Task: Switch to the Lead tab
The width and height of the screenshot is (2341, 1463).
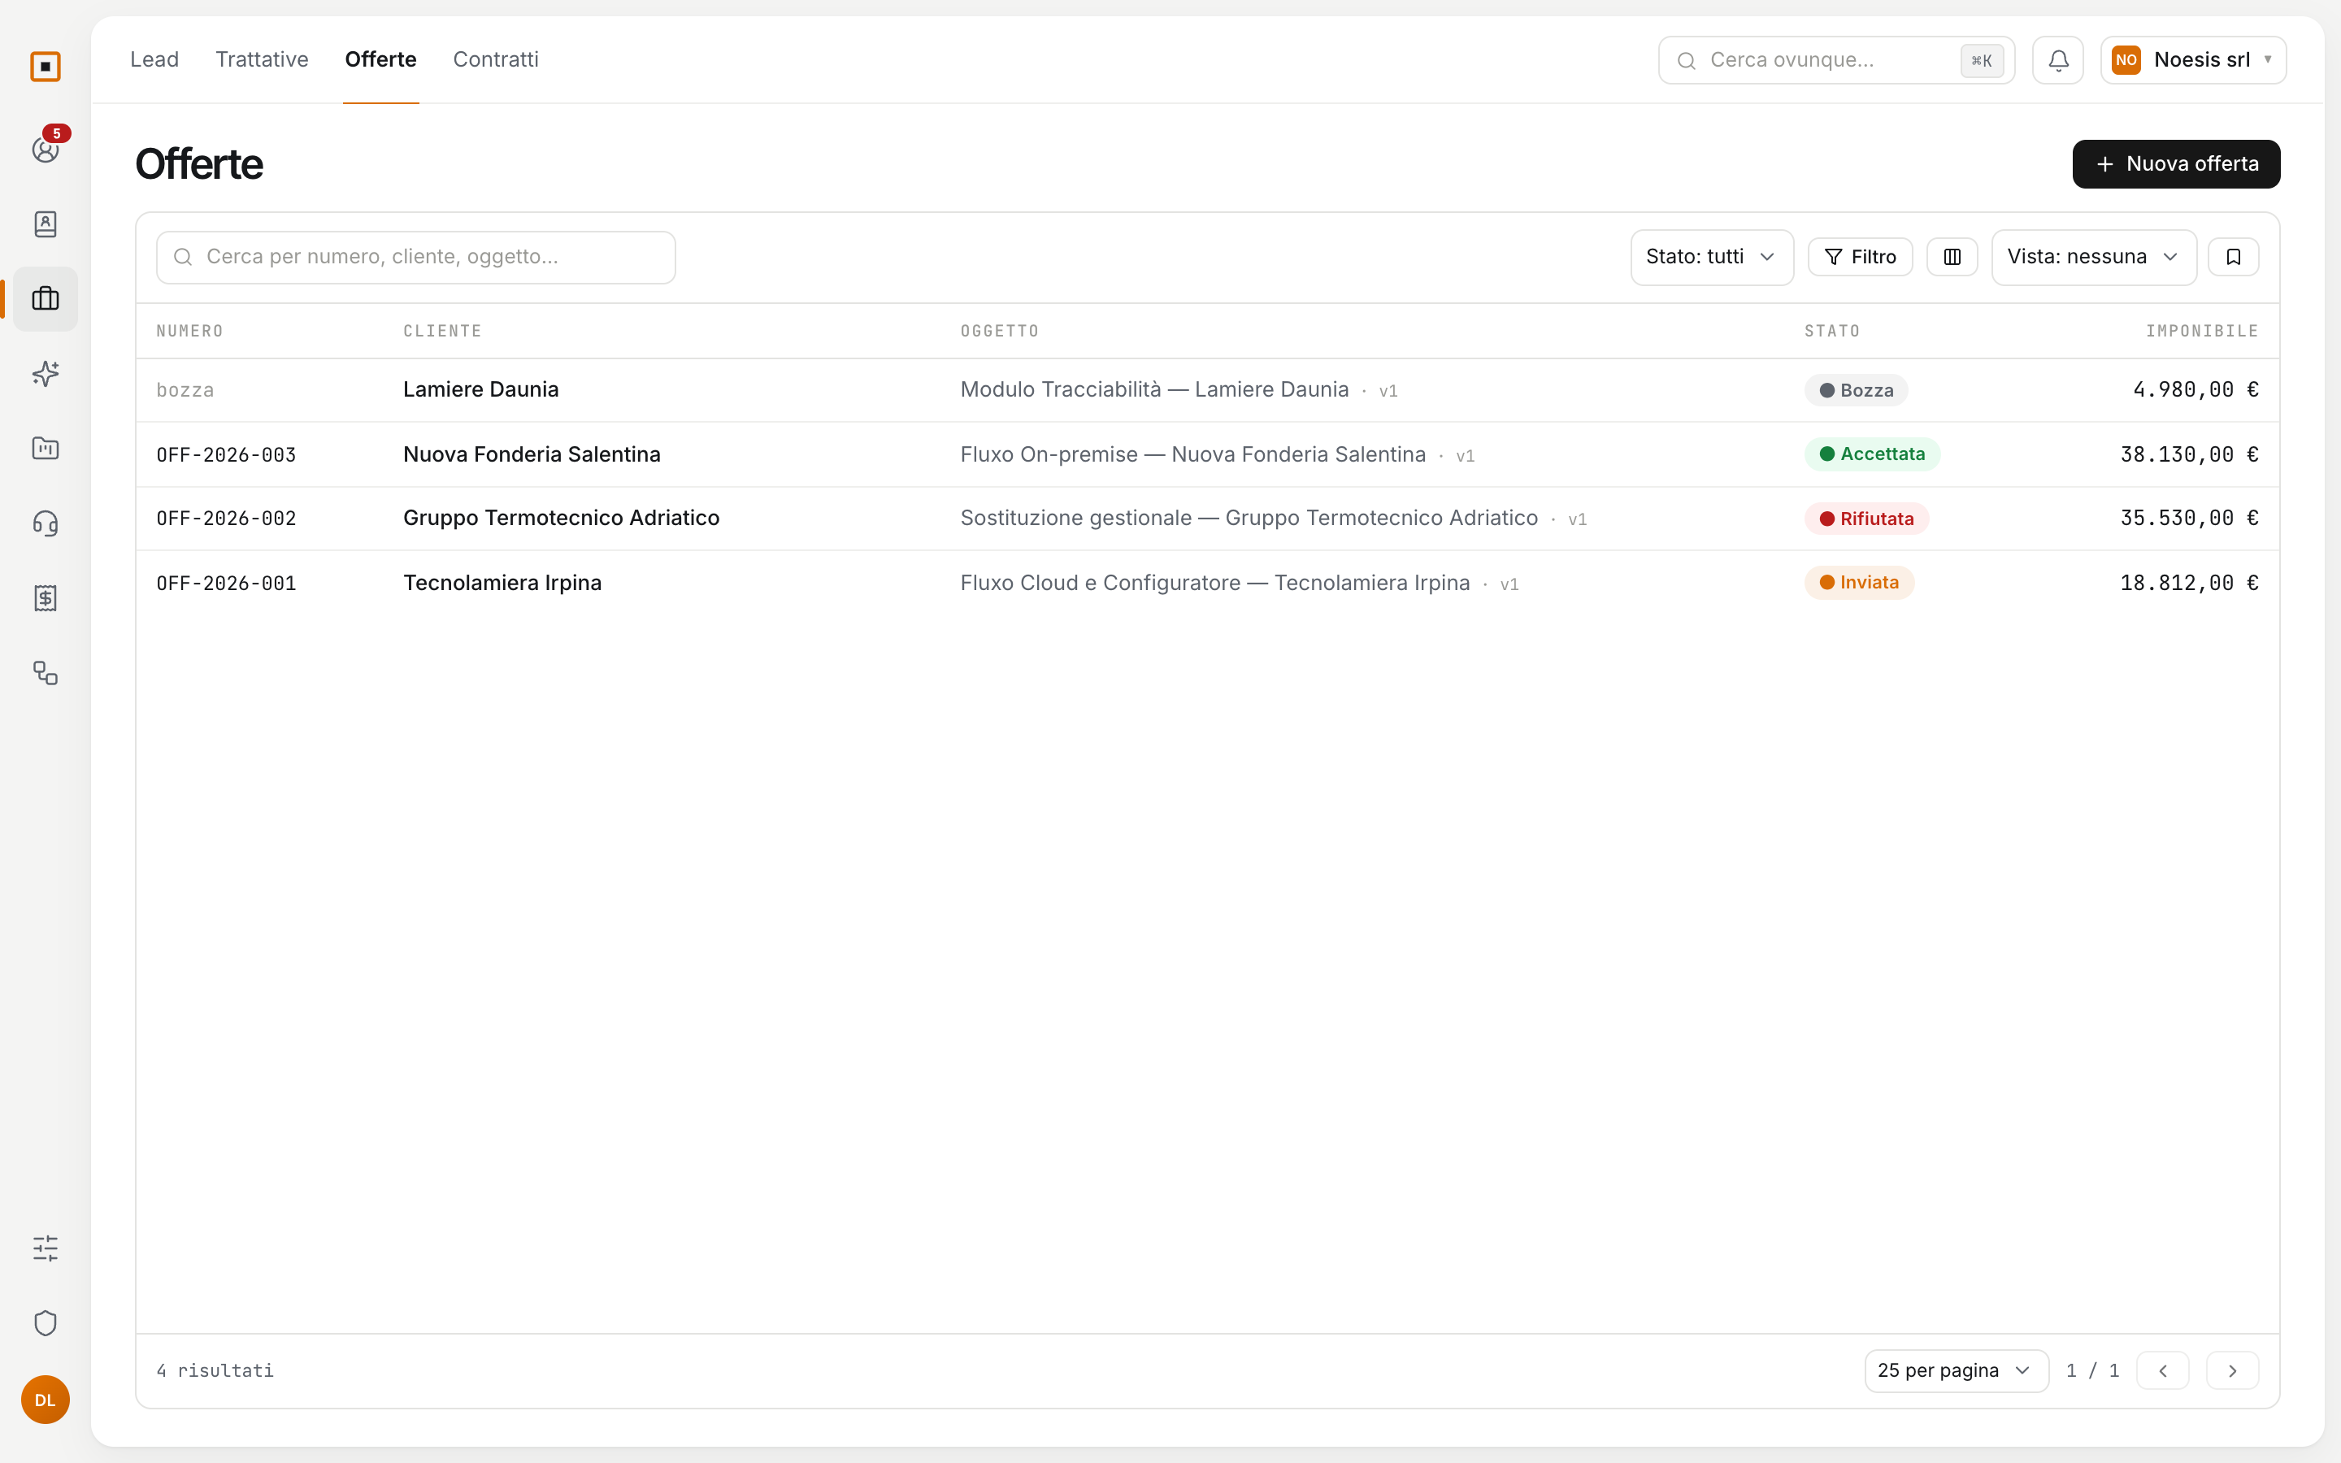Action: click(x=154, y=59)
